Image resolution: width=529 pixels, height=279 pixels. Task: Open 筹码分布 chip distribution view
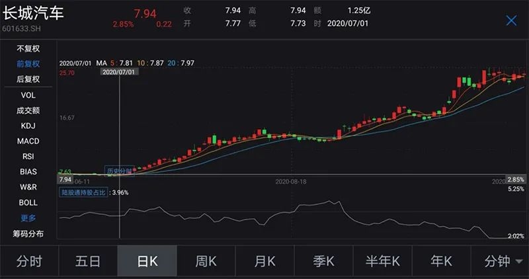coord(28,233)
